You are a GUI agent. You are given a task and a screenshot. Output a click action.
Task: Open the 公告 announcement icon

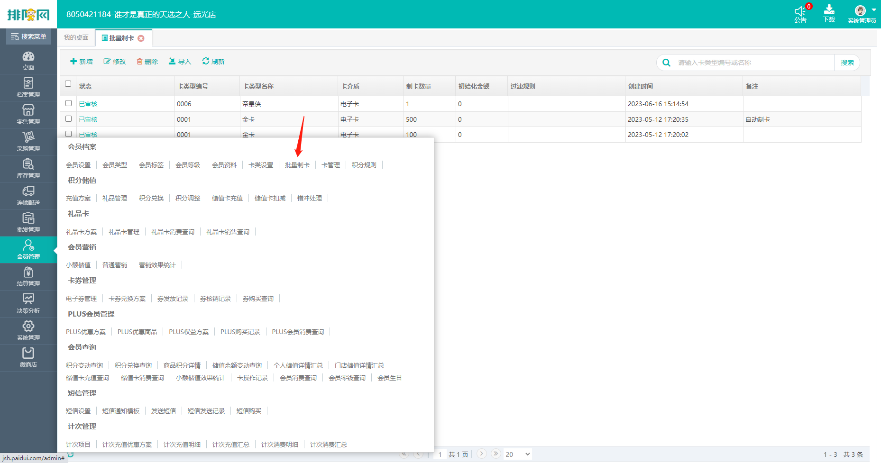[x=800, y=14]
